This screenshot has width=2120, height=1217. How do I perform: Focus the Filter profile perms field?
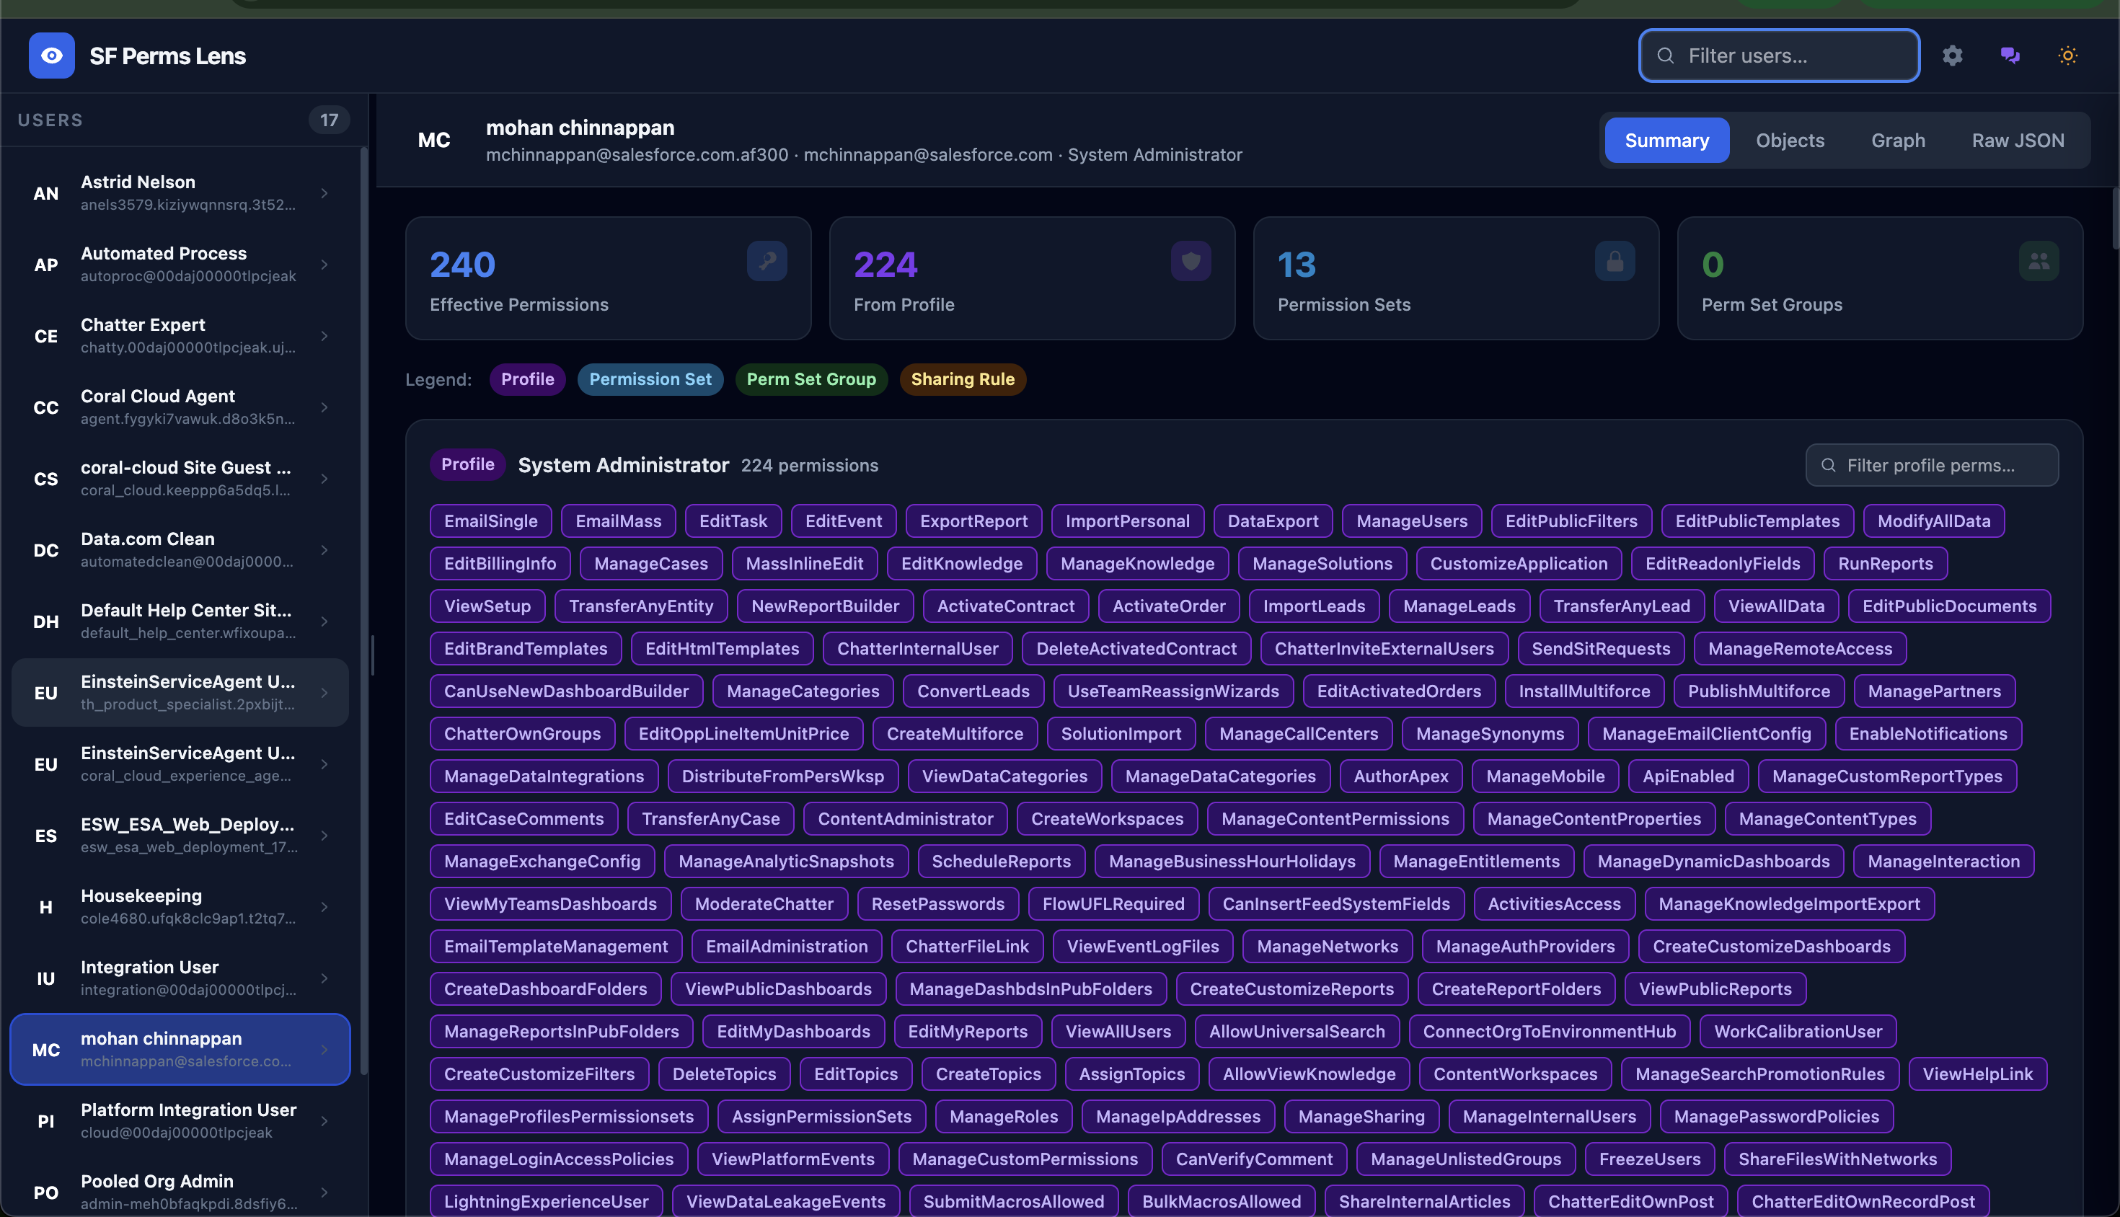click(1932, 466)
